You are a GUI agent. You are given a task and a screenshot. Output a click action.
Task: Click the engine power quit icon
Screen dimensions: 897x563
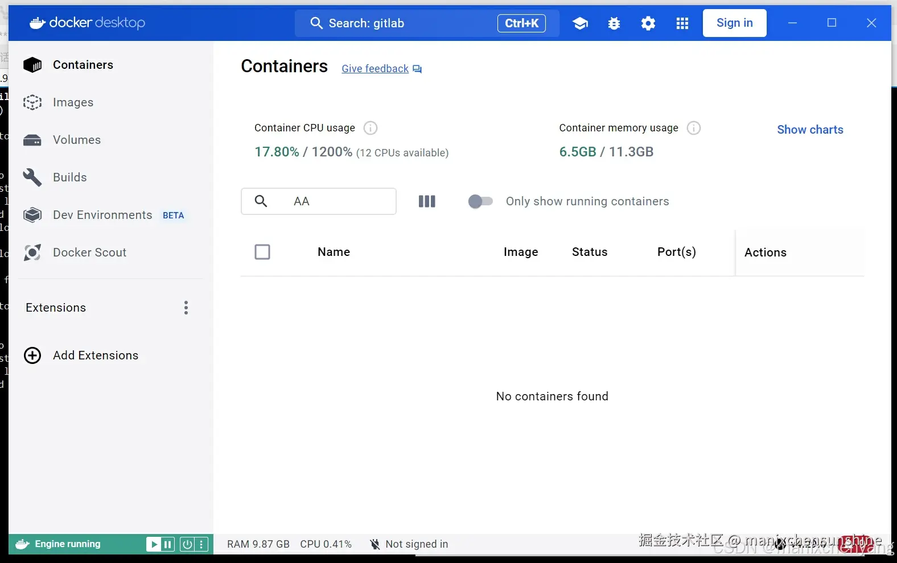tap(187, 544)
